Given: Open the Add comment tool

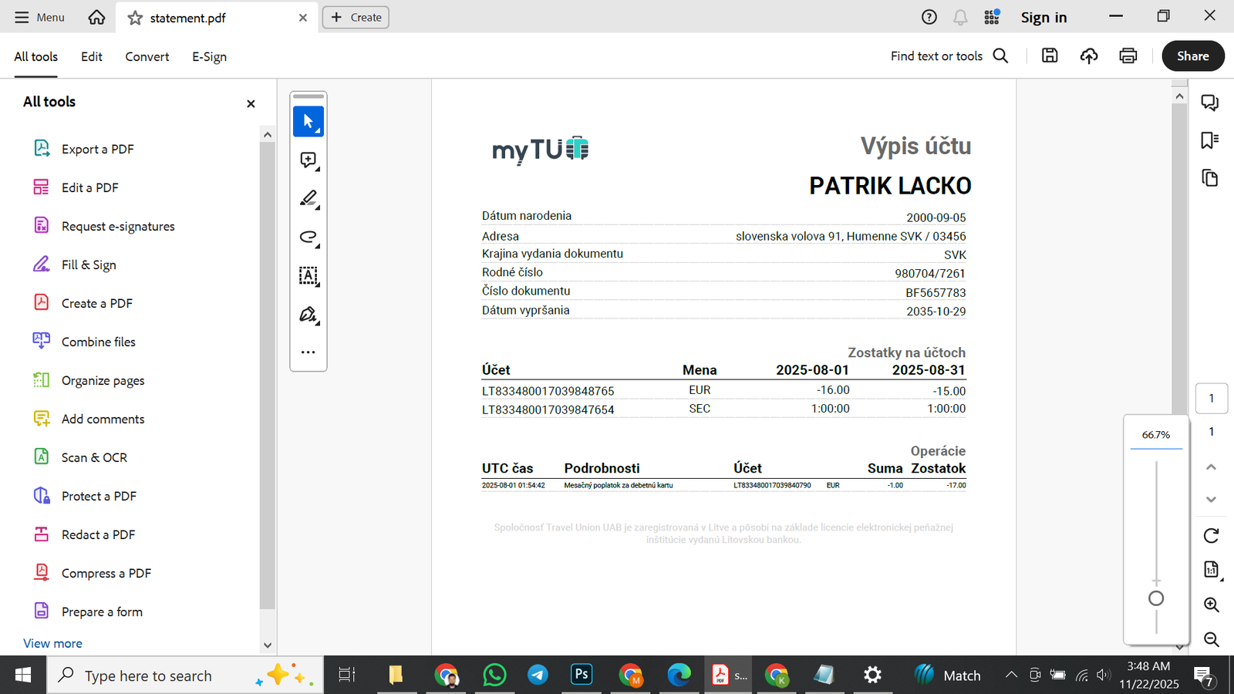Looking at the screenshot, I should tap(308, 160).
